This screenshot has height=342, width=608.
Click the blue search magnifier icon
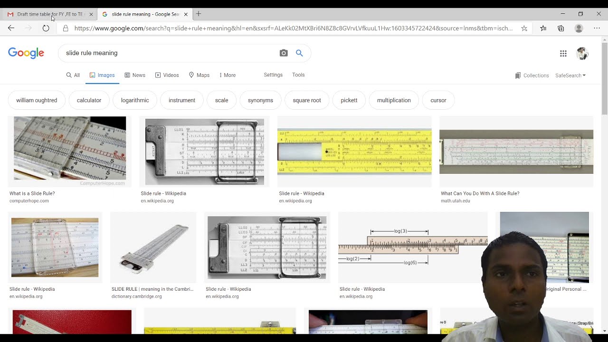pyautogui.click(x=299, y=53)
